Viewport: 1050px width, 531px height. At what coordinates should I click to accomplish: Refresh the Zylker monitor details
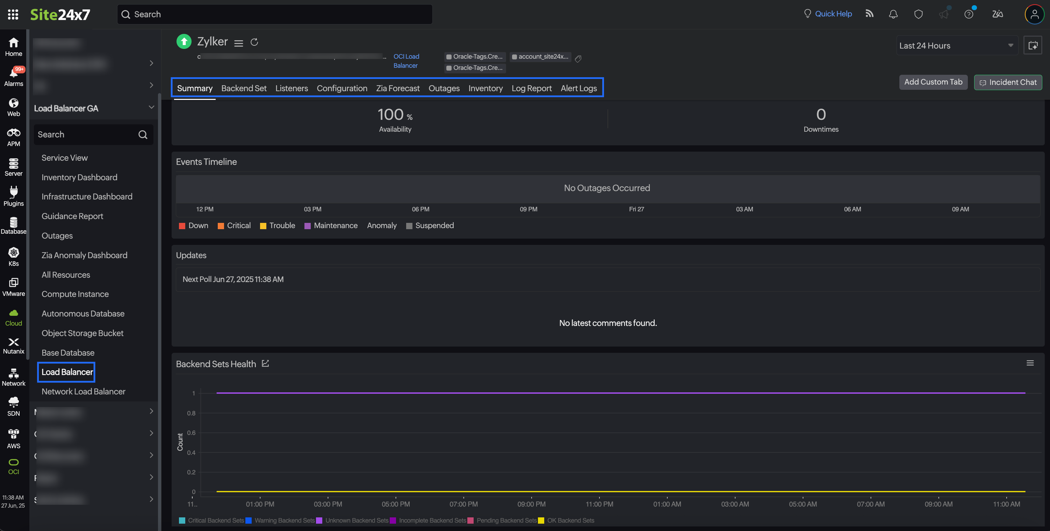pos(254,42)
